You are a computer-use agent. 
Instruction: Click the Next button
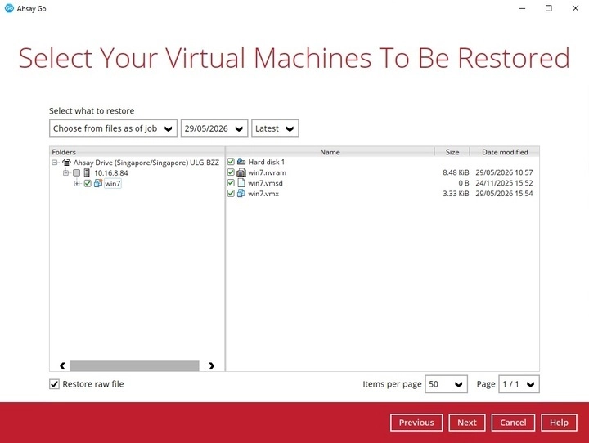point(467,423)
